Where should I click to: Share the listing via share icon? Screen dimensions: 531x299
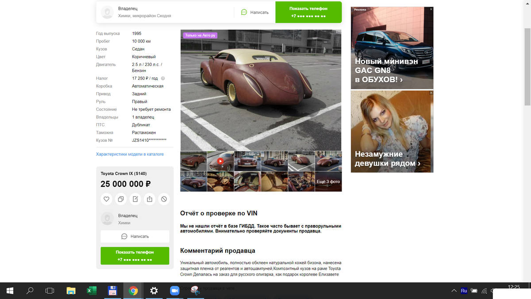[x=150, y=199]
